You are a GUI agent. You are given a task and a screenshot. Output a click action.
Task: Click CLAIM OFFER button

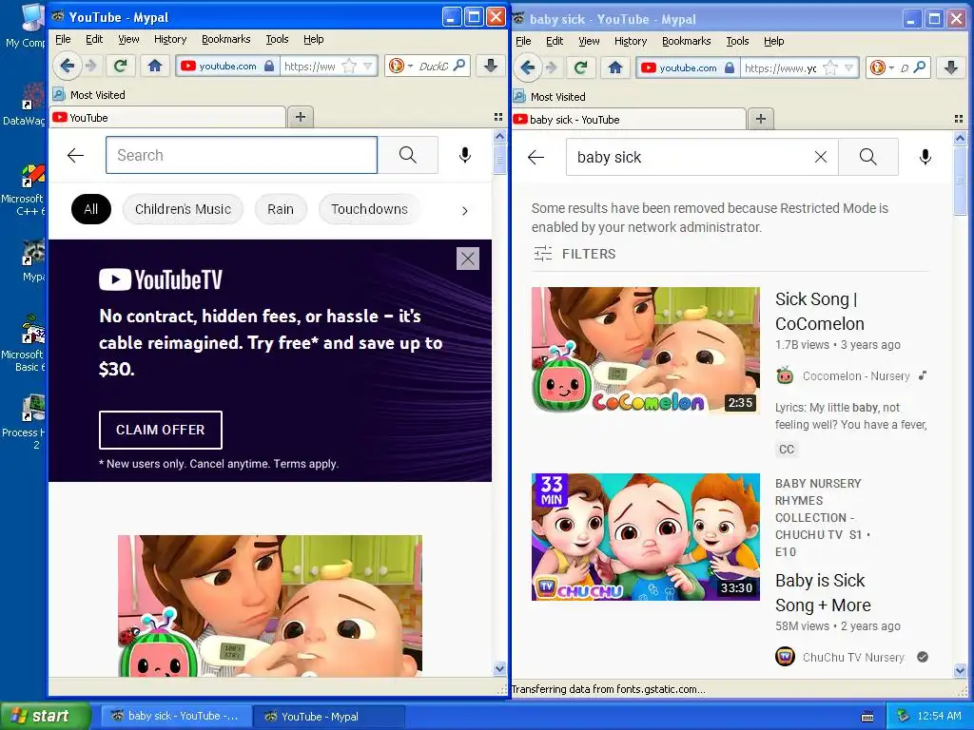[160, 430]
